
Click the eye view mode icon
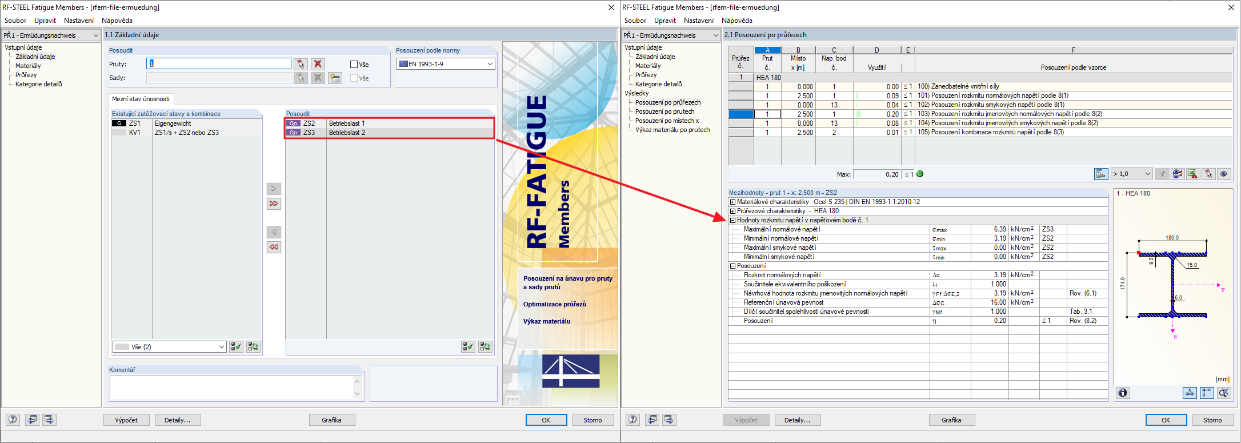click(x=1223, y=174)
